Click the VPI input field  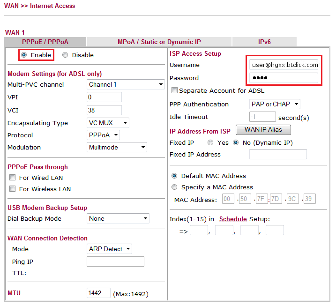coord(104,97)
